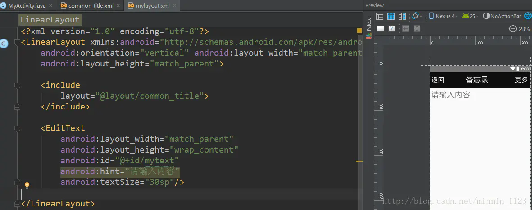Open the yellow light bulb quick-fix

point(27,185)
